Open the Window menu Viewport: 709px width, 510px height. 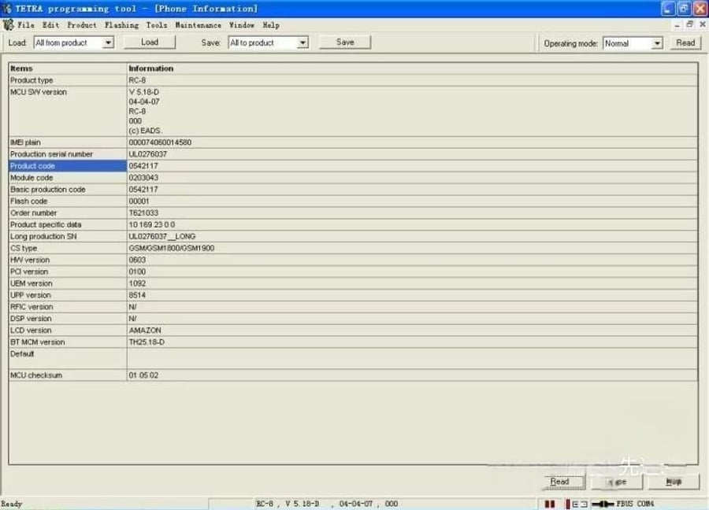pos(242,25)
